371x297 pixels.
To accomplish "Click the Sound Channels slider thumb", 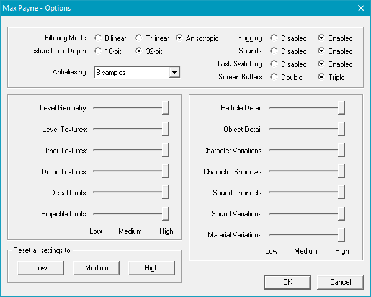I will (341, 192).
